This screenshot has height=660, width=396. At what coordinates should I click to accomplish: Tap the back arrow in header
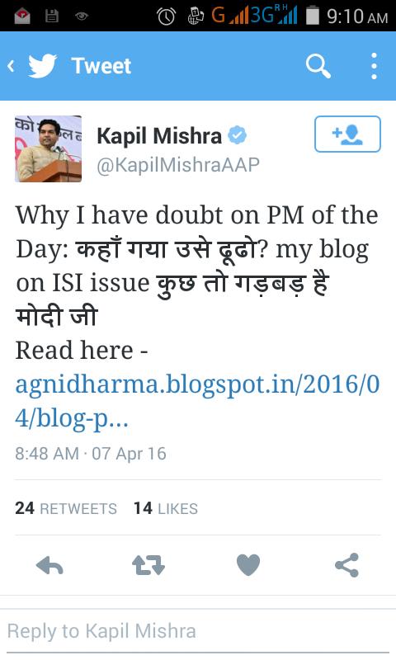click(12, 66)
